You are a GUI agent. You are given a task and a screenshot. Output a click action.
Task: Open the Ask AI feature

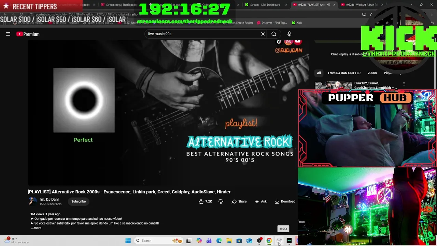(260, 202)
